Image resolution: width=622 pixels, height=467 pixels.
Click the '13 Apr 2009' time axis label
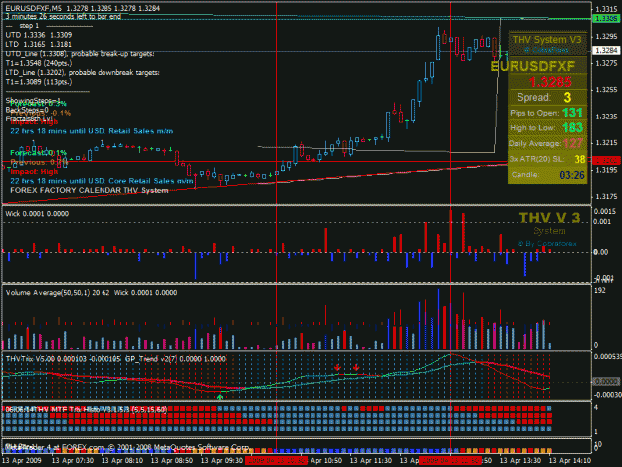(x=22, y=461)
